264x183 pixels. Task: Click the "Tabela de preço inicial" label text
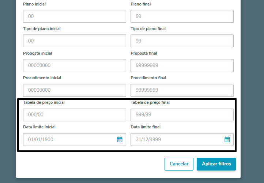tap(44, 102)
